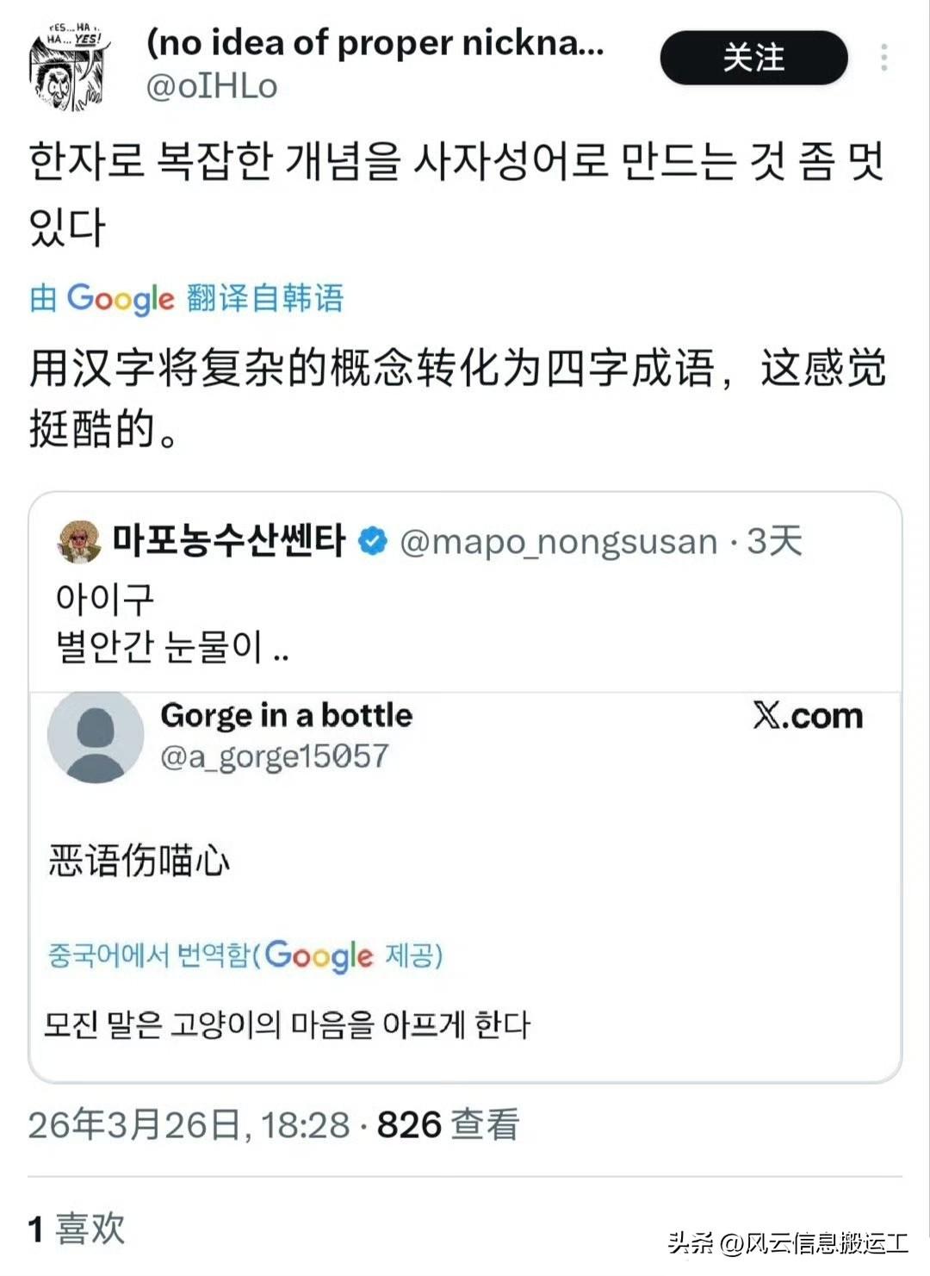Open the tweet date "26年3月26日, 18:28"
The width and height of the screenshot is (930, 1276).
[x=189, y=1124]
